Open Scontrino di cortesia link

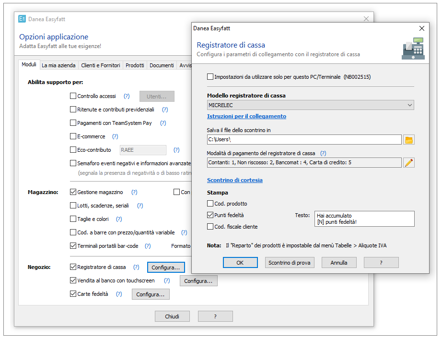(x=235, y=180)
